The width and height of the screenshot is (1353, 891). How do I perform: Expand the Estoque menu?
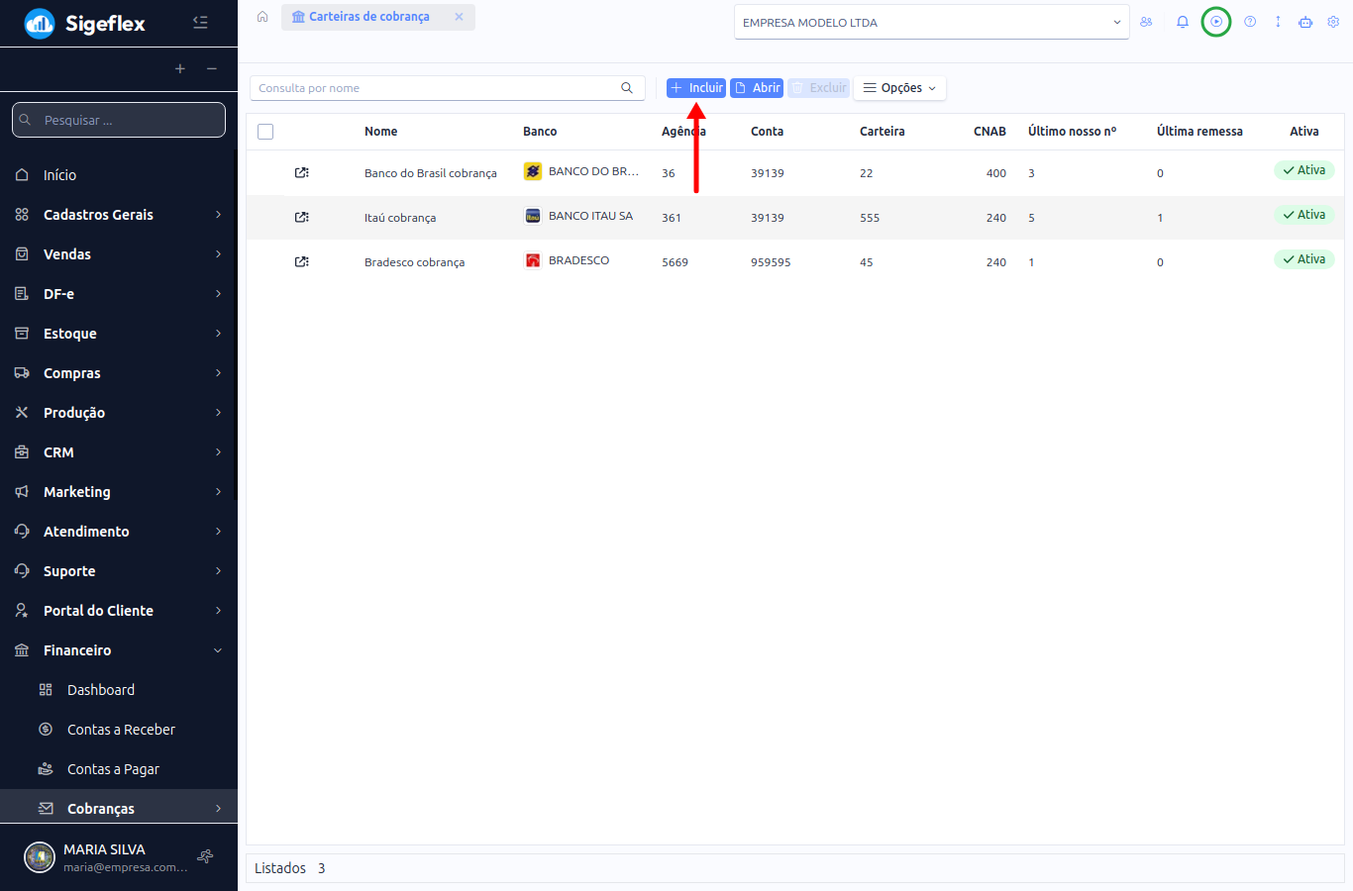(119, 334)
